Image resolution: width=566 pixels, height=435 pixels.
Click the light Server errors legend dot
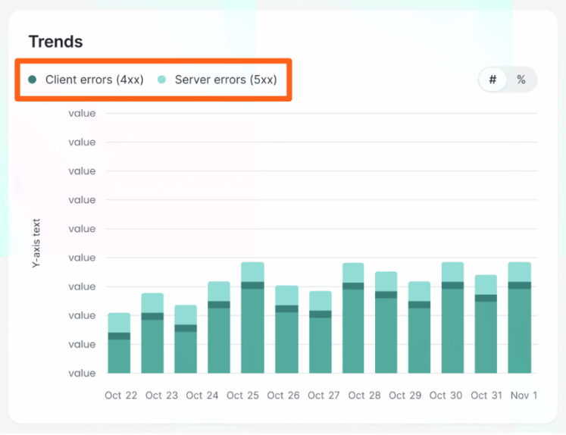click(161, 80)
